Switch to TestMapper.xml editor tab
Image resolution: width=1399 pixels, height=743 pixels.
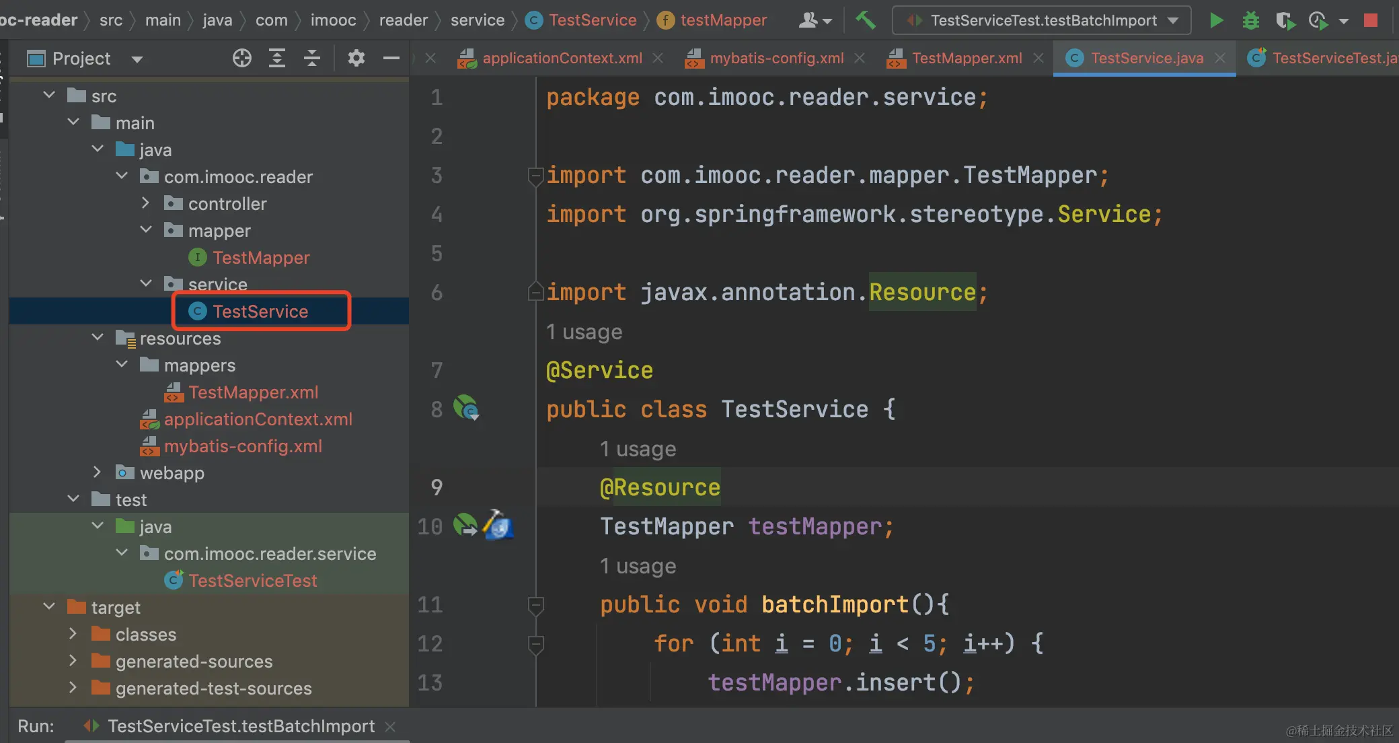(x=966, y=59)
